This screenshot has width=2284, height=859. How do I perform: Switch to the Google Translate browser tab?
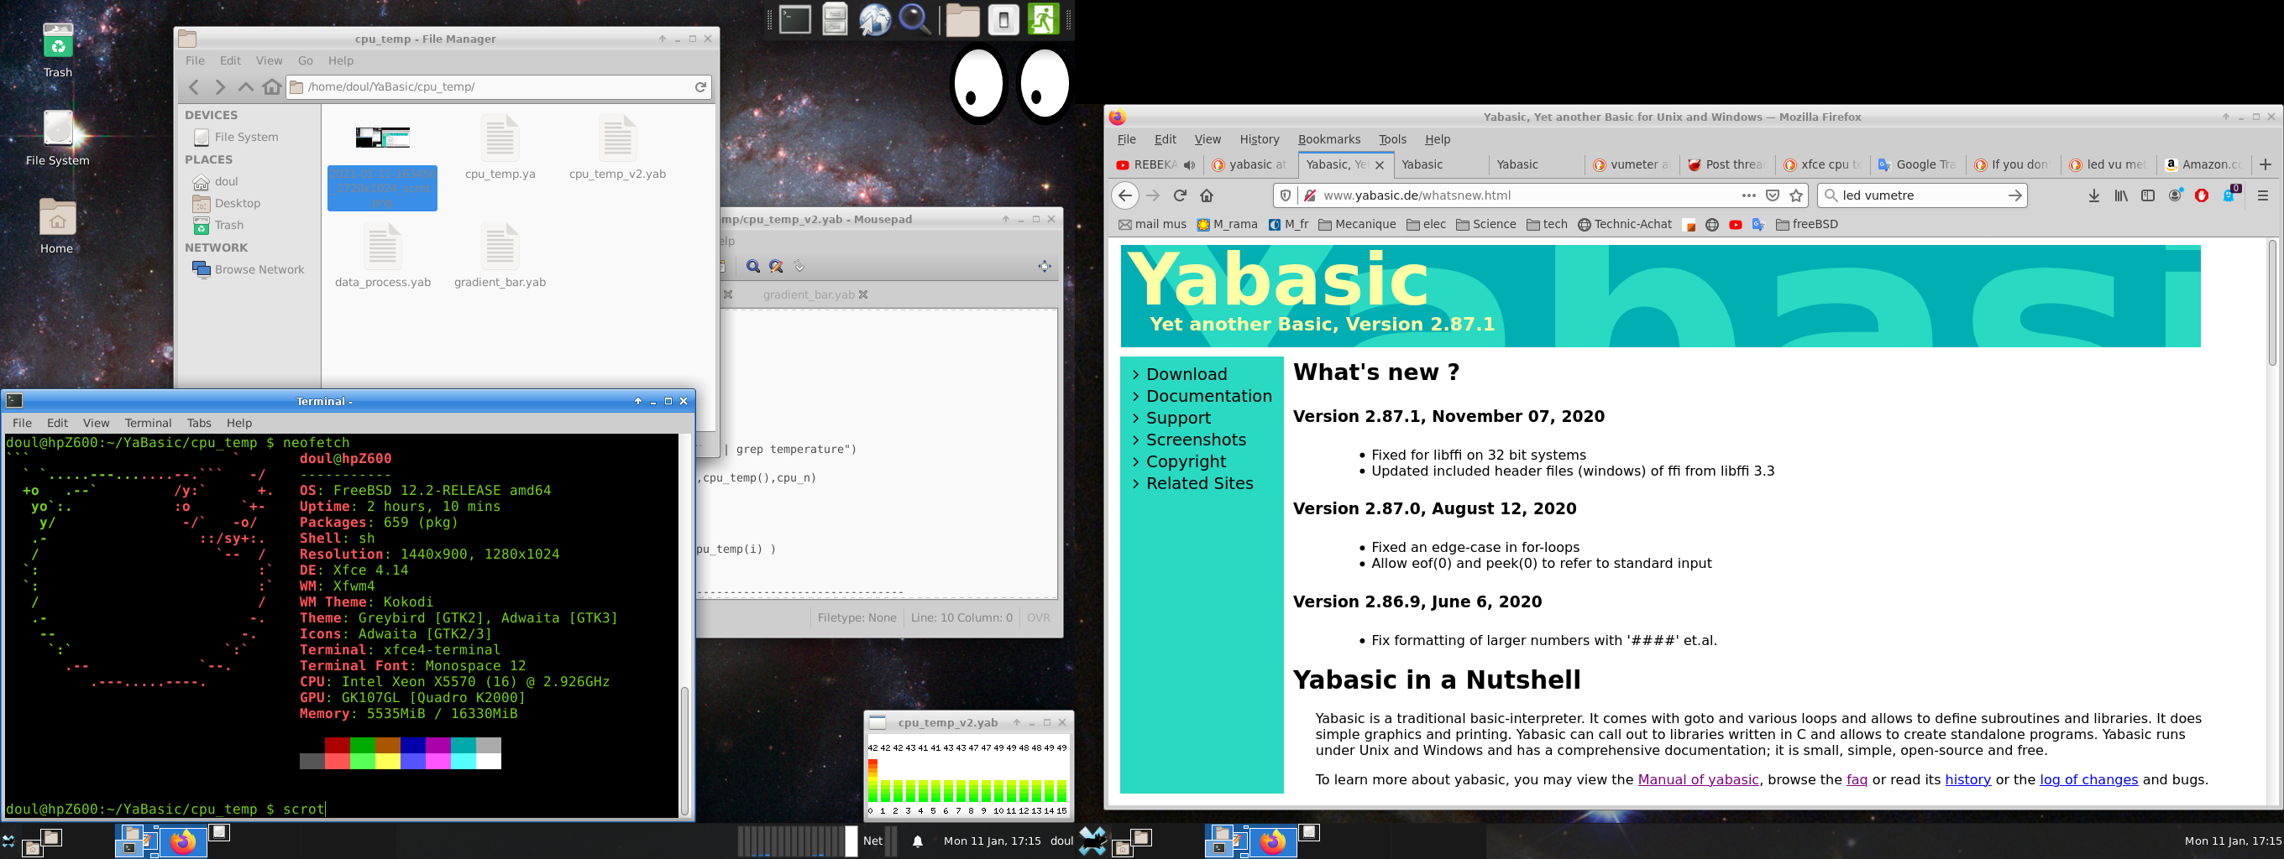tap(1916, 164)
